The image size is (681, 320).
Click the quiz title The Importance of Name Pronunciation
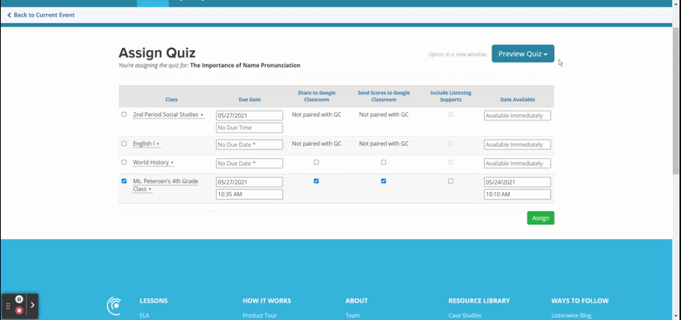pyautogui.click(x=245, y=65)
